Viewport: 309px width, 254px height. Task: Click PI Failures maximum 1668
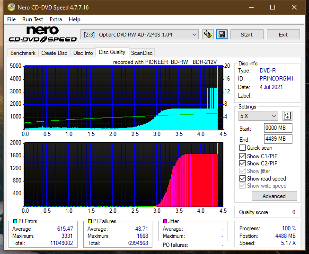pyautogui.click(x=142, y=236)
